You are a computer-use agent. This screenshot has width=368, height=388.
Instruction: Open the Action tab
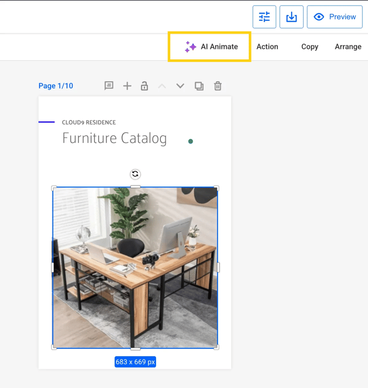(x=267, y=47)
